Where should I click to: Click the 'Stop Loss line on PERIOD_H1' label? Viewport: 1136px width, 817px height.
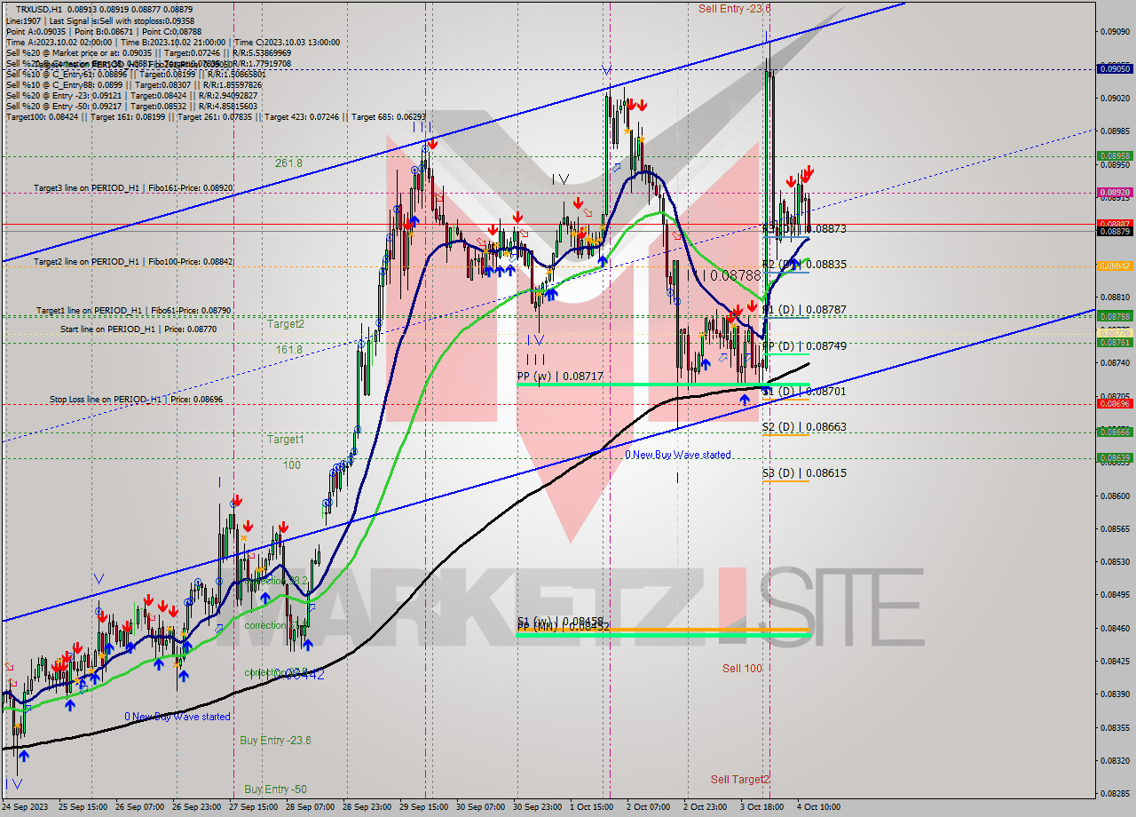click(x=136, y=400)
